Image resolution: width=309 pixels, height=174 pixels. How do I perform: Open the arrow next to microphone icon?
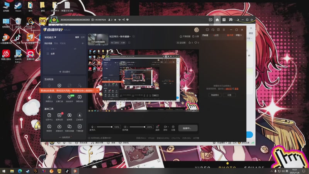pyautogui.click(x=95, y=127)
